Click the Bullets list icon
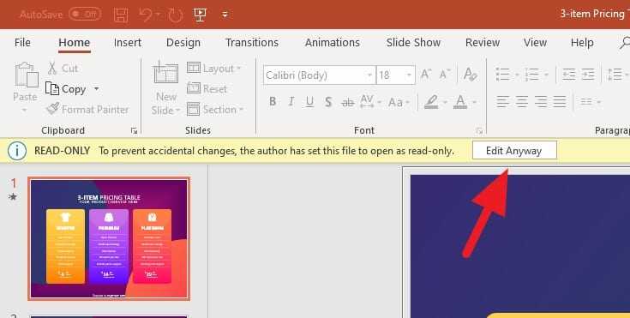630x318 pixels. (x=503, y=75)
